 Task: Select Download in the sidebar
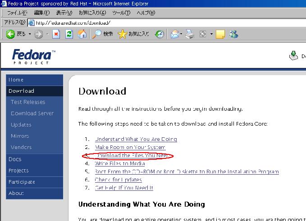pos(35,91)
